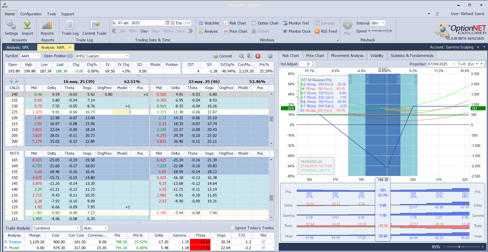Click the calls table vertical scrollbar thumb

(x=271, y=119)
